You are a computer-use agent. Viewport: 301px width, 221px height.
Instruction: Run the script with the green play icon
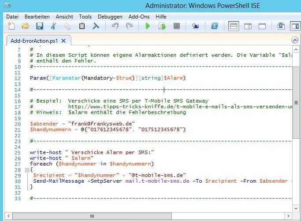click(148, 26)
